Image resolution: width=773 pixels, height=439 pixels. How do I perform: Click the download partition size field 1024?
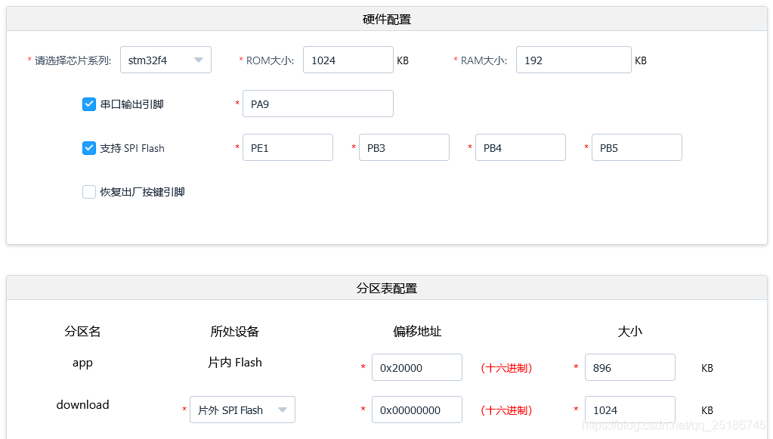(x=629, y=410)
